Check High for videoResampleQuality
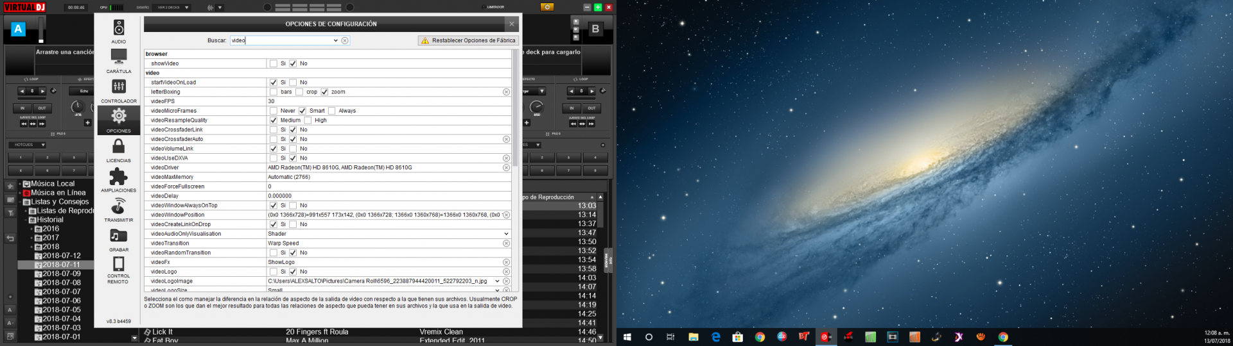The width and height of the screenshot is (1233, 346). coord(308,120)
